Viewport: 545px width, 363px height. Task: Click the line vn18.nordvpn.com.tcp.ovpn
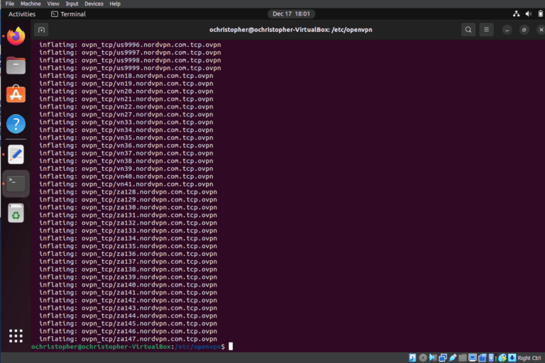click(x=126, y=76)
